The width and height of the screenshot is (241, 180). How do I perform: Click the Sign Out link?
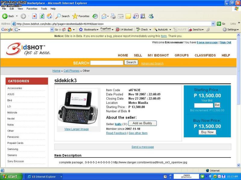point(225,42)
